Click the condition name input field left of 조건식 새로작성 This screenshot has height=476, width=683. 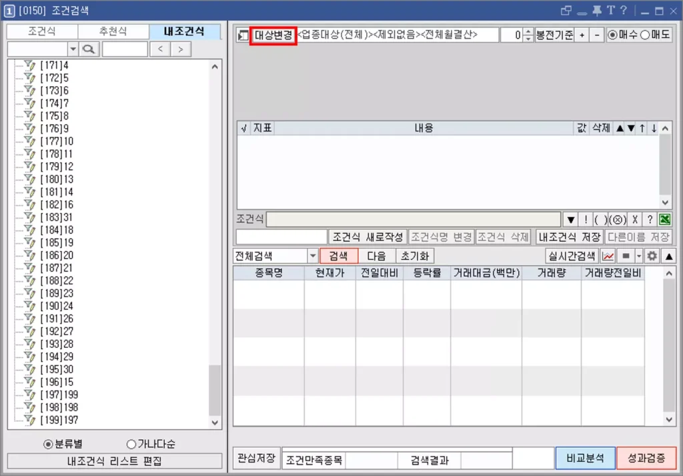(281, 237)
